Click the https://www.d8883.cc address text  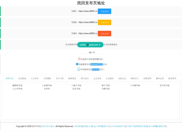click(88, 33)
